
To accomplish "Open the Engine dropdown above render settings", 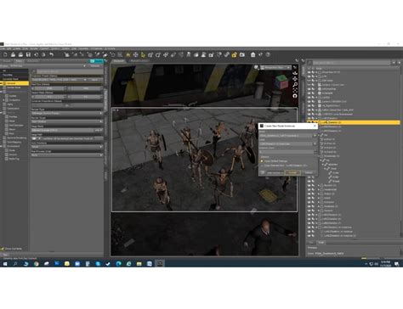I will pos(48,65).
